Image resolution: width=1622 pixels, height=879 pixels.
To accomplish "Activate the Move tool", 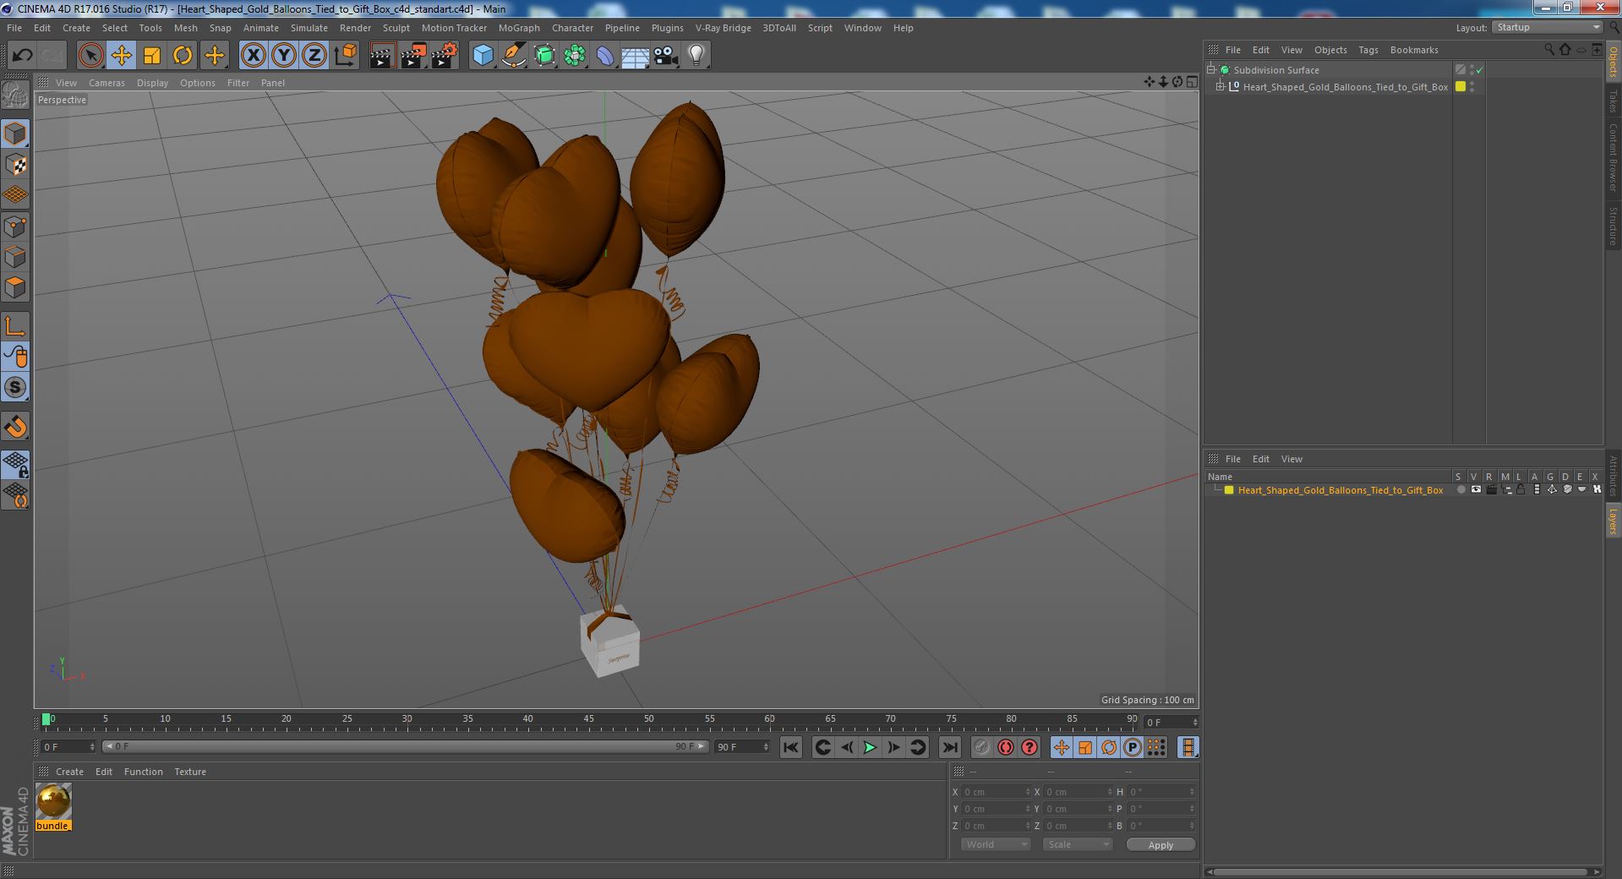I will pos(121,56).
